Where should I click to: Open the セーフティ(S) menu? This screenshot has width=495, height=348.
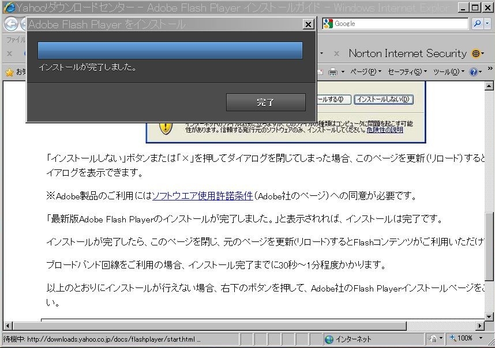[x=407, y=72]
